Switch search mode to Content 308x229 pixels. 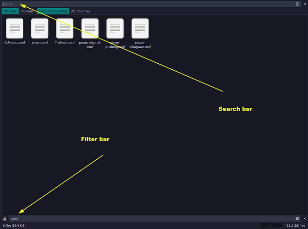pos(27,11)
